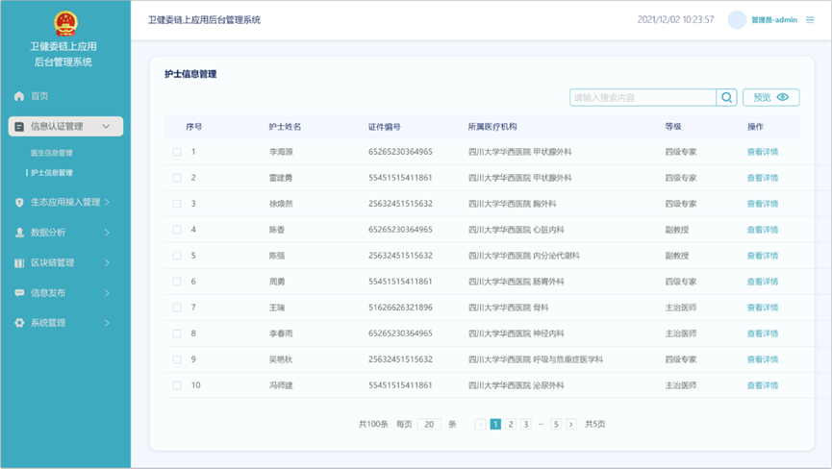The width and height of the screenshot is (832, 469).
Task: Click the 证件编号 column header
Action: tap(384, 127)
